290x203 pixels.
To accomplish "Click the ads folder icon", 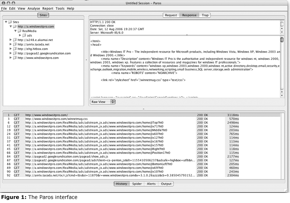I will (x=24, y=35).
